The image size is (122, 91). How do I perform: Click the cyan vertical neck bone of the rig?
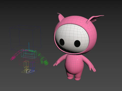click(x=29, y=47)
